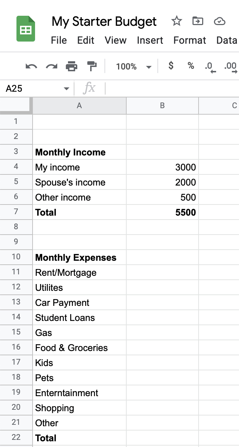
Task: Open the Insert menu
Action: [x=150, y=40]
